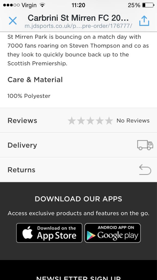Select the first review star

[x=72, y=121]
